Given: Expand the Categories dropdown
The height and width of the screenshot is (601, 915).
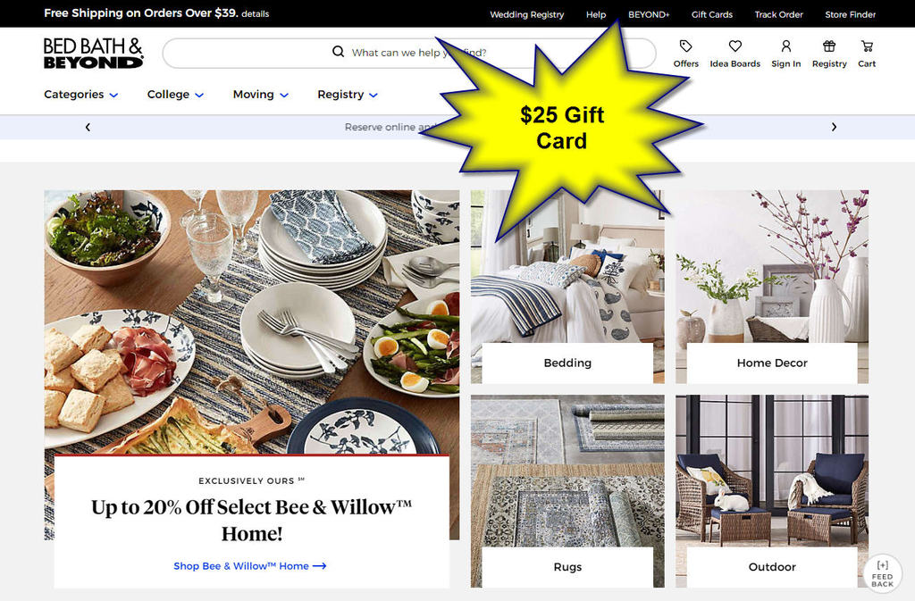Looking at the screenshot, I should (81, 95).
